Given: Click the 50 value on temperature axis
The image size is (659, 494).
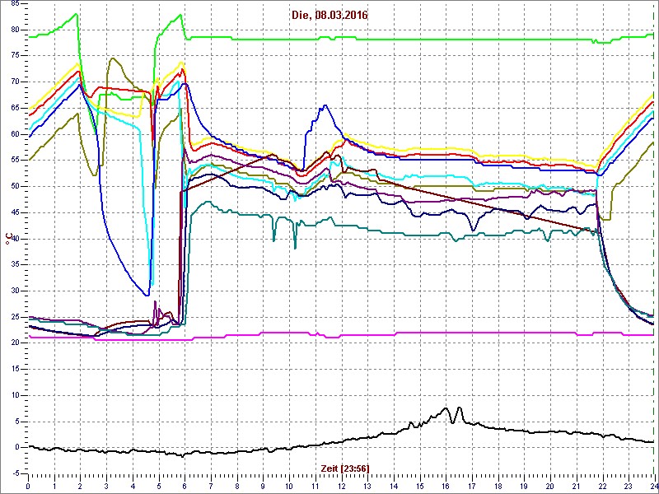Looking at the screenshot, I should pyautogui.click(x=15, y=187).
